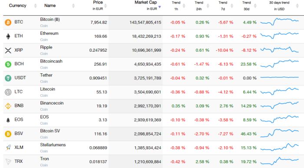304x168 pixels.
Task: Sort by Currency column arrows
Action: (x=35, y=6)
